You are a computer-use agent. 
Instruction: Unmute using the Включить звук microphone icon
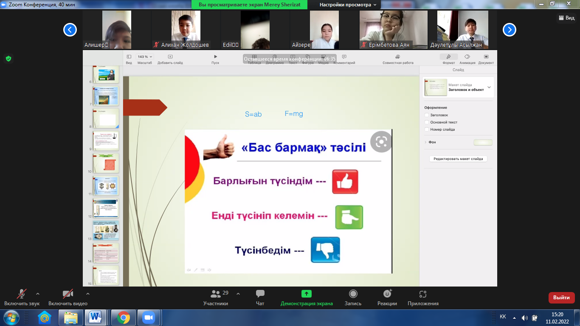click(x=22, y=294)
